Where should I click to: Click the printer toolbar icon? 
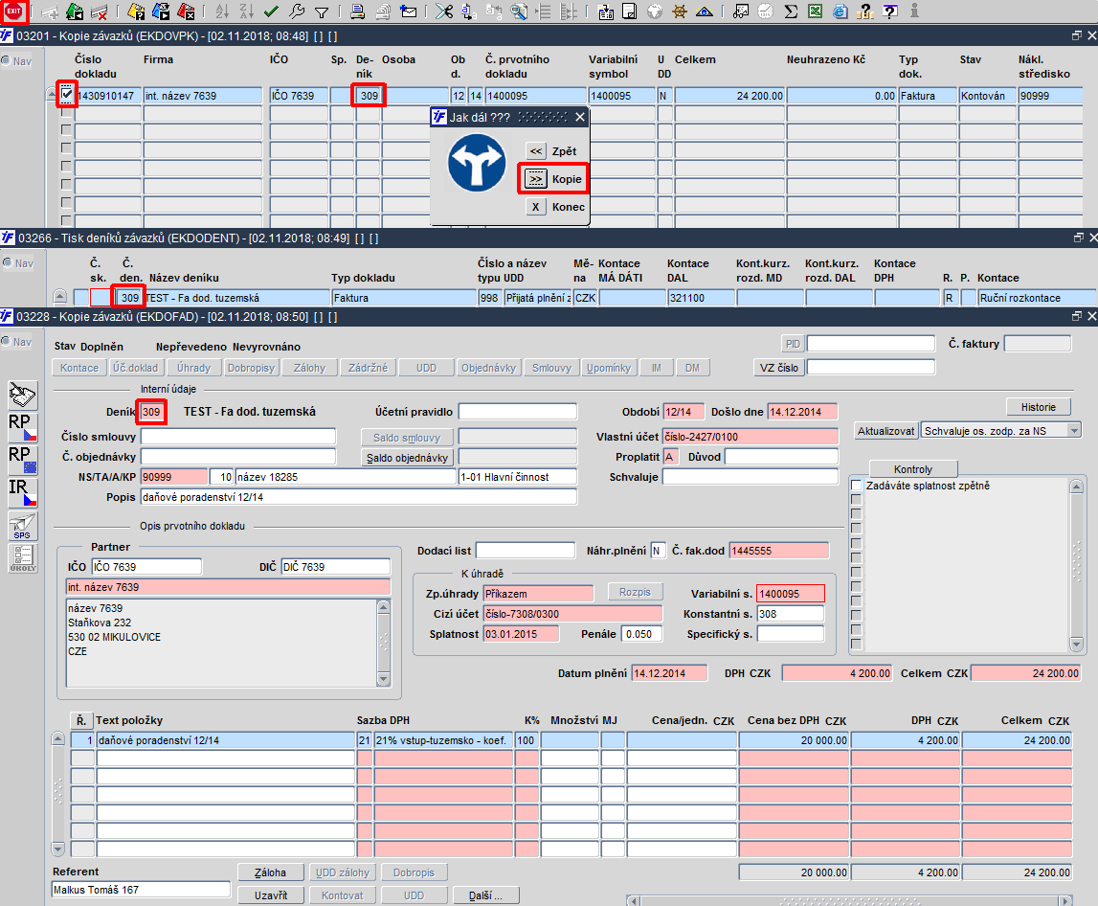(357, 11)
